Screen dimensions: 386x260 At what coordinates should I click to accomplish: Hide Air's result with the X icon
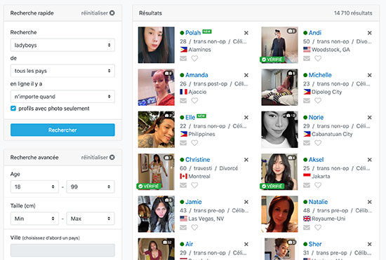[246, 245]
